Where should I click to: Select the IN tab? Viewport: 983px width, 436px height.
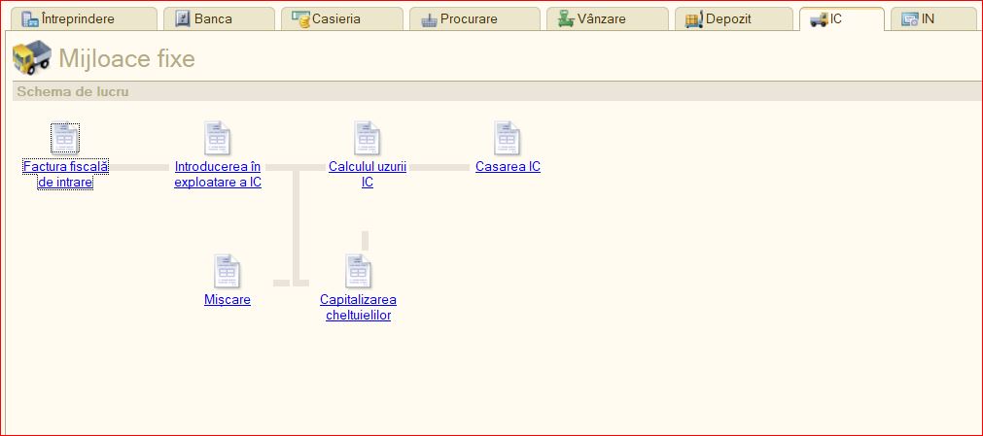tap(927, 18)
